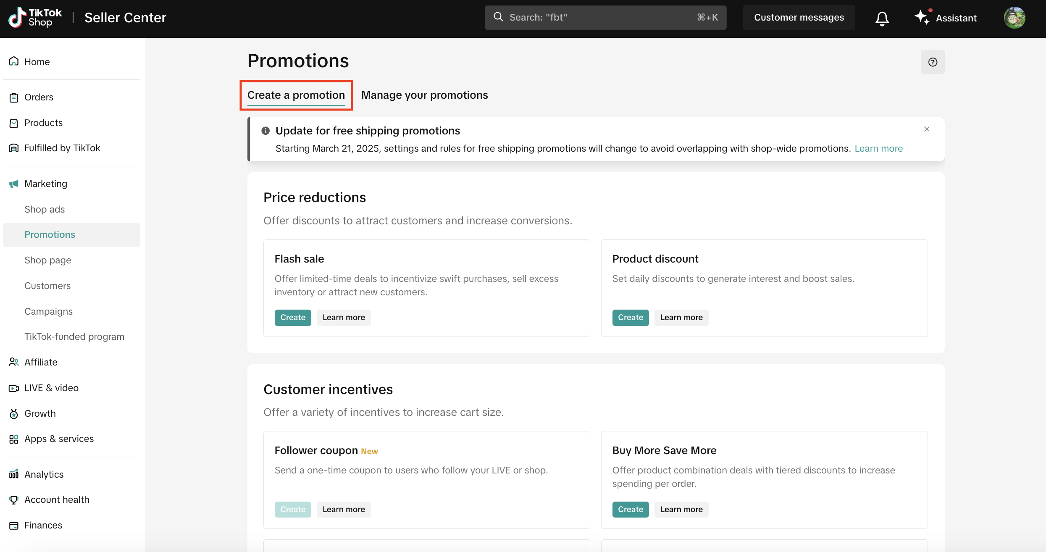Screen dimensions: 1046x552
Task: Expand the LIVE & video section
Action: point(51,388)
